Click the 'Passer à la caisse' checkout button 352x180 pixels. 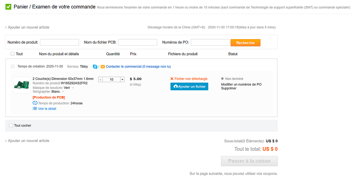tap(249, 161)
